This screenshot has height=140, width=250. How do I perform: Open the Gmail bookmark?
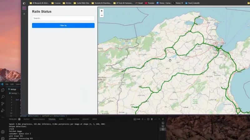point(139,3)
